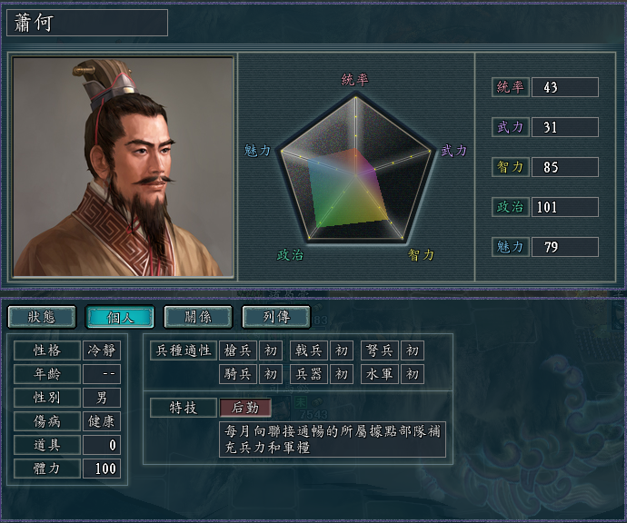Click the 蕭何 name field
The image size is (627, 523).
coord(87,23)
